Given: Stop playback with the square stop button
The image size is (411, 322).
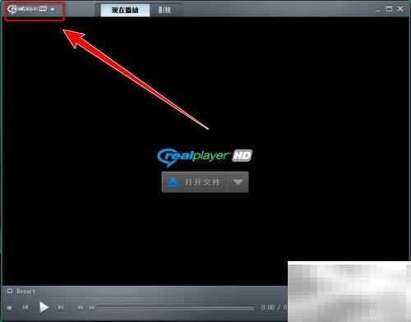Looking at the screenshot, I should click(9, 308).
